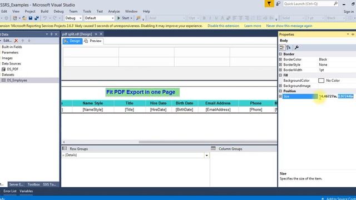Click the Find in Files toolbar icon
356x200 pixels.
point(138,18)
